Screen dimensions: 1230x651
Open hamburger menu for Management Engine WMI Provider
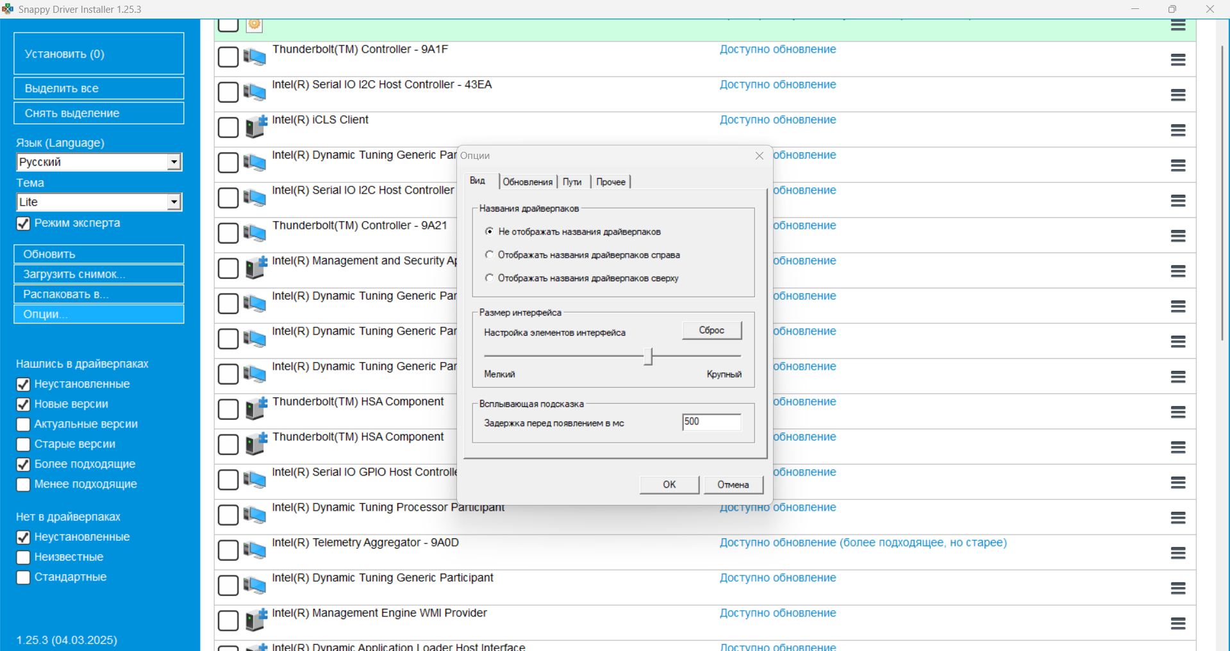pos(1178,623)
